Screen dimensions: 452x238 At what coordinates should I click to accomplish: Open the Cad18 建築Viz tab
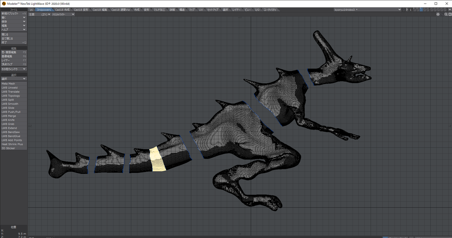pyautogui.click(x=121, y=9)
